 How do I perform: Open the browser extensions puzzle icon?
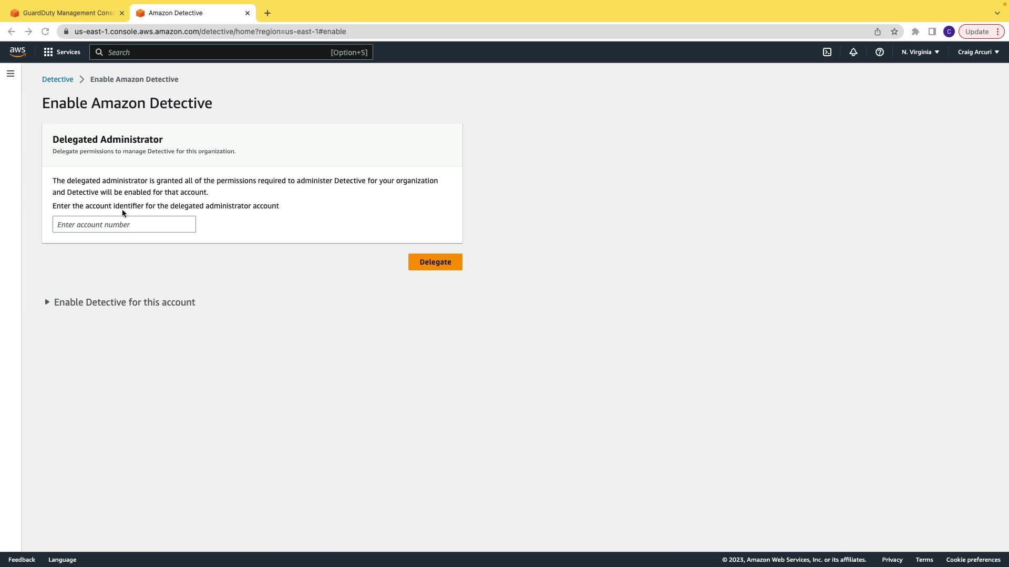pyautogui.click(x=915, y=31)
